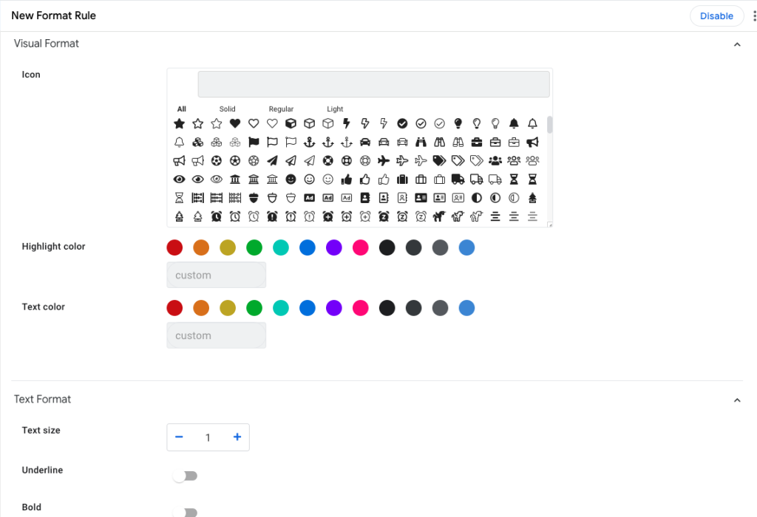Increase text size with plus button
The height and width of the screenshot is (517, 757).
(x=237, y=437)
